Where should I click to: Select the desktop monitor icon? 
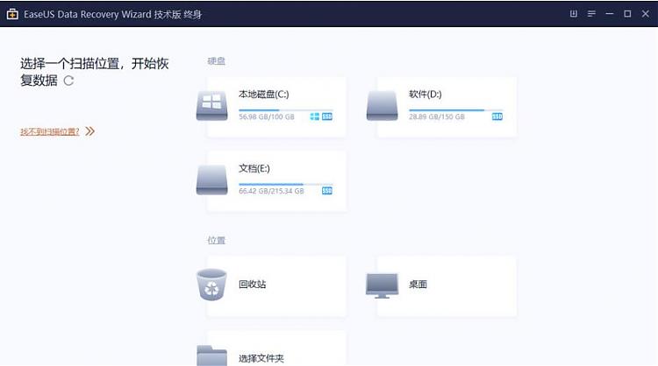382,285
